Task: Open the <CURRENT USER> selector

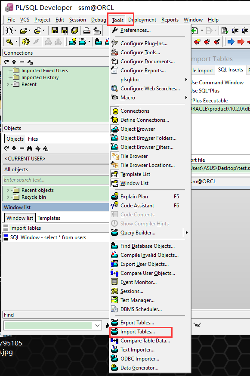Action: tap(56, 158)
